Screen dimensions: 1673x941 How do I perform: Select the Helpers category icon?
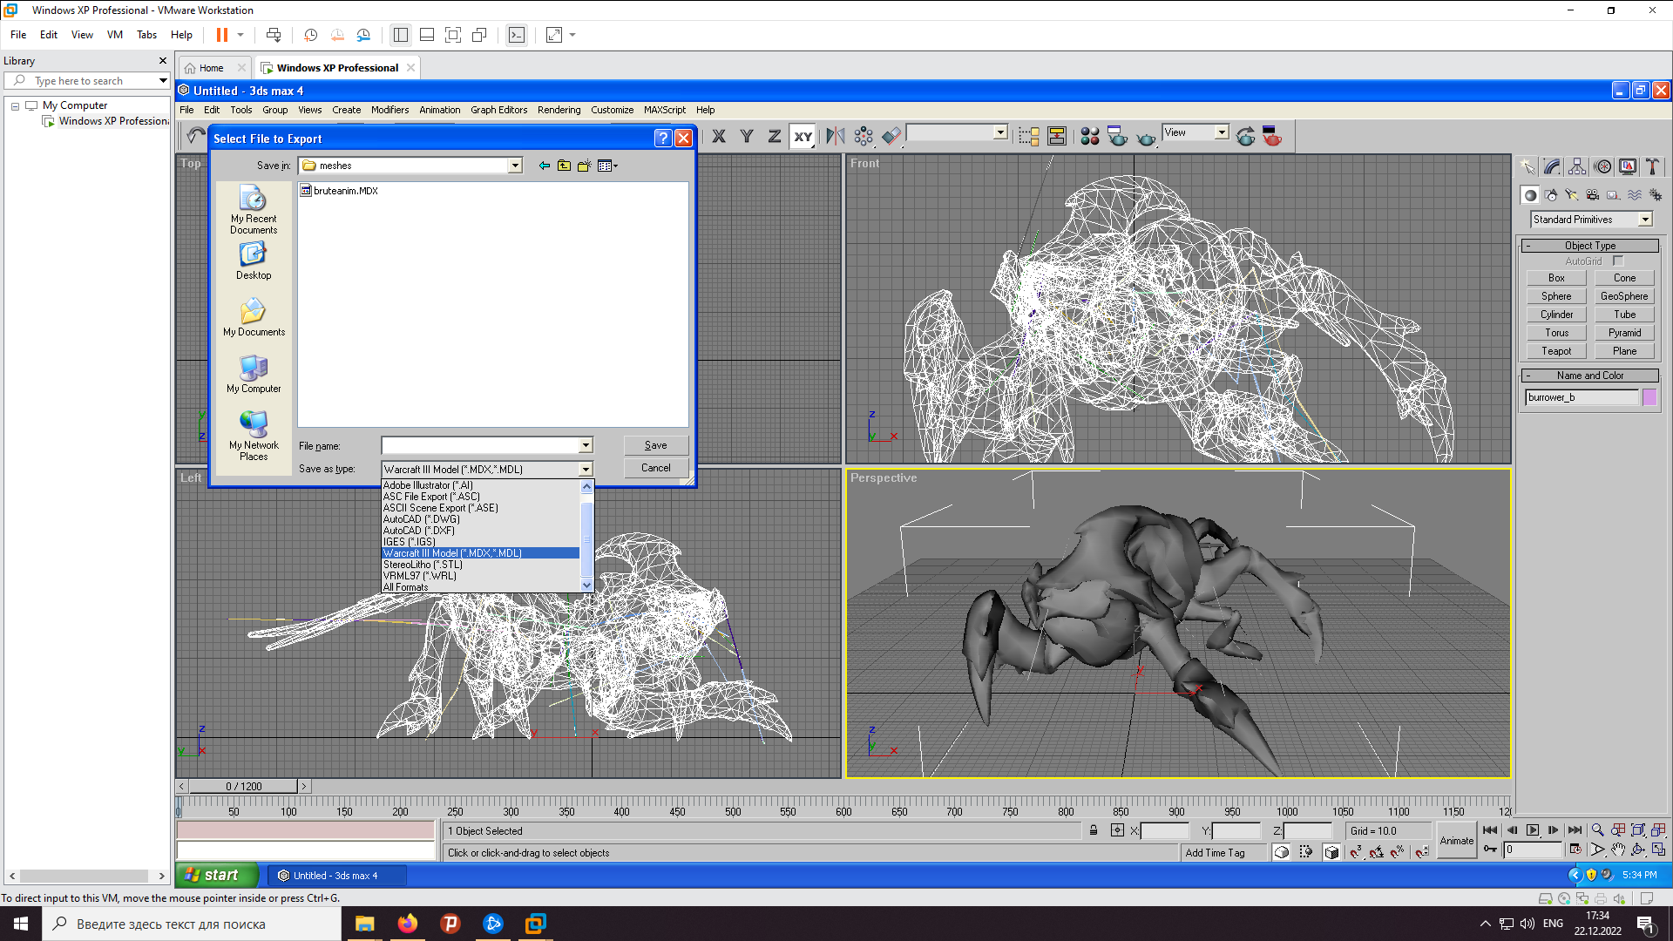coord(1614,195)
